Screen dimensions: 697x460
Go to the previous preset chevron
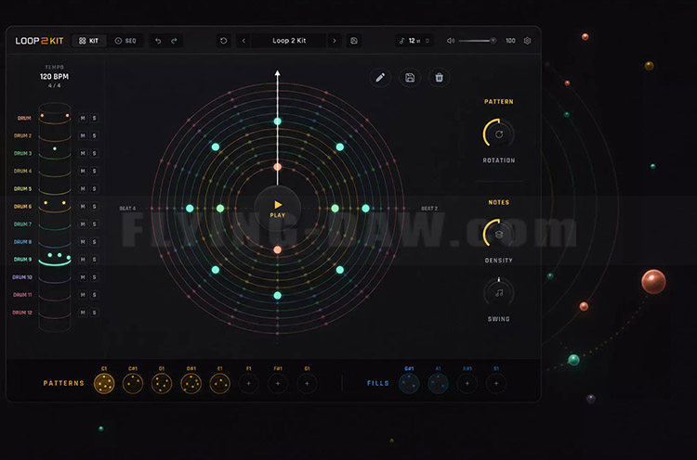coord(243,41)
